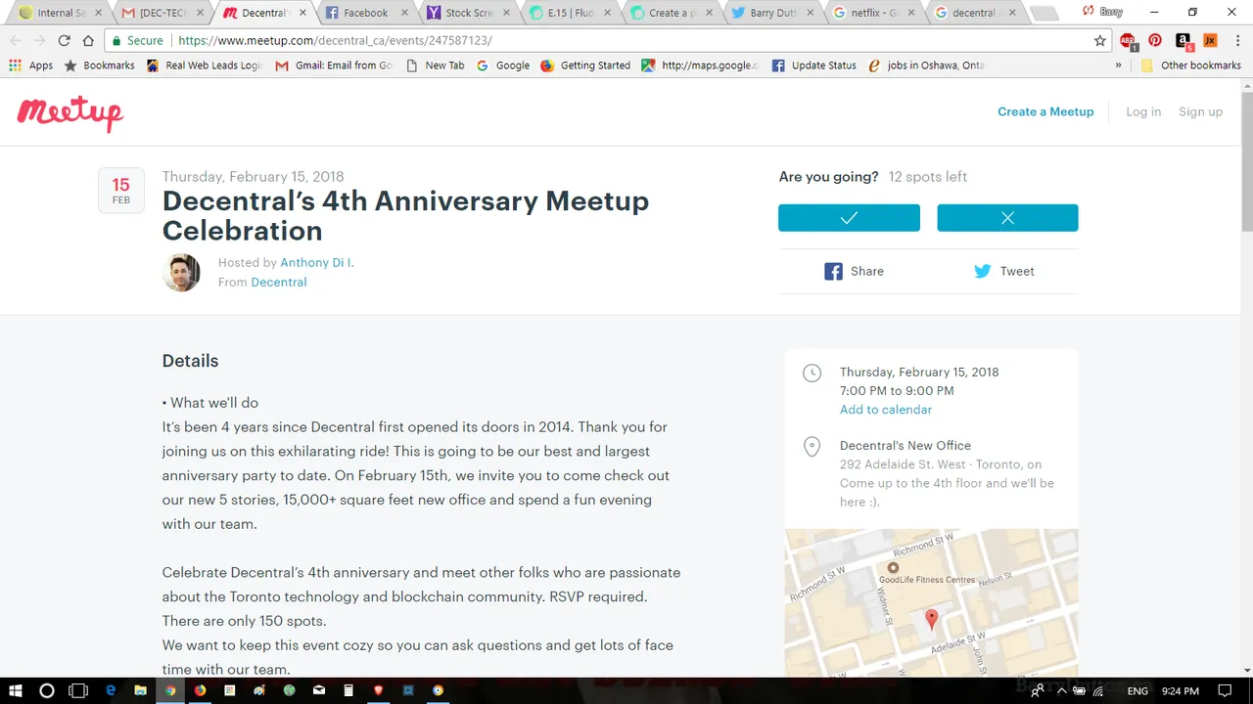The width and height of the screenshot is (1253, 704).
Task: Click the Secure padlock site info
Action: pos(137,41)
